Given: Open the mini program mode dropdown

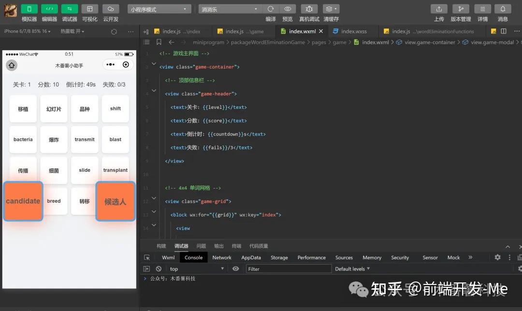Looking at the screenshot, I should [x=159, y=9].
